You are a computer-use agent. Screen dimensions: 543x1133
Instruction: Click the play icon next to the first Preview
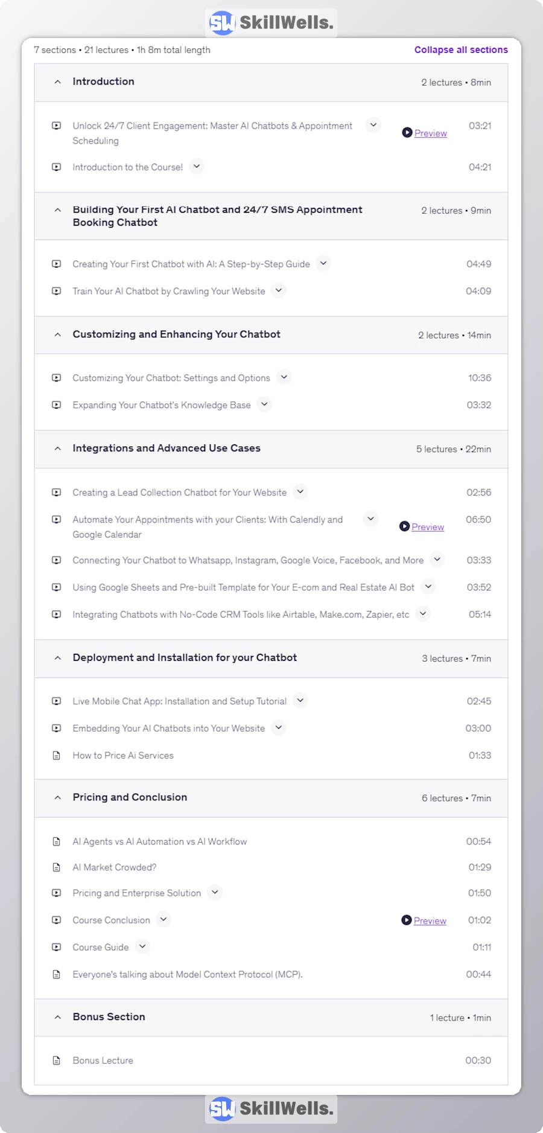pos(406,133)
